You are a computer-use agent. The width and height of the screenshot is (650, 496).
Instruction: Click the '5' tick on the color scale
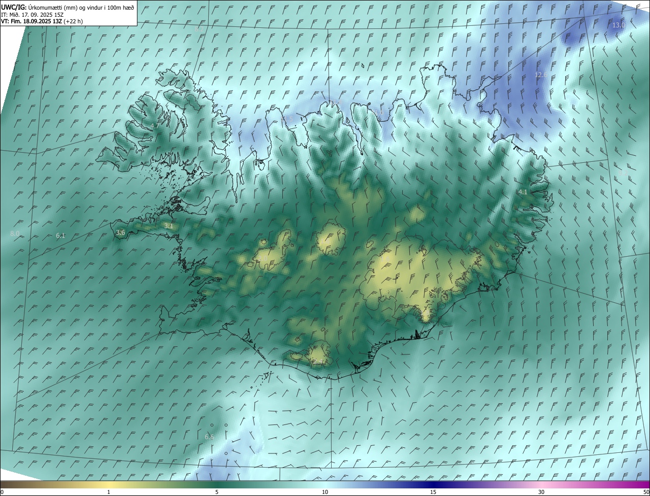(217, 492)
